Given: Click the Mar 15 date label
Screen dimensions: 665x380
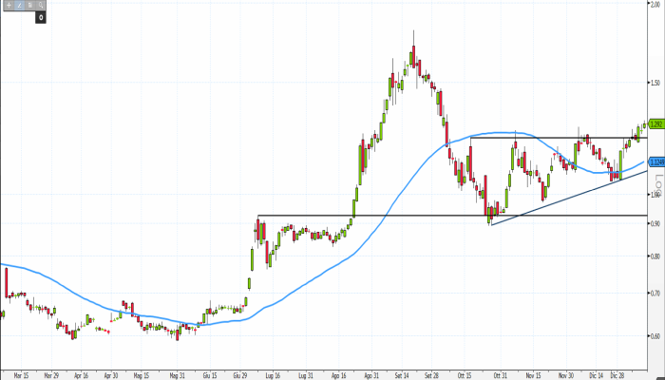Looking at the screenshot, I should 20,374.
